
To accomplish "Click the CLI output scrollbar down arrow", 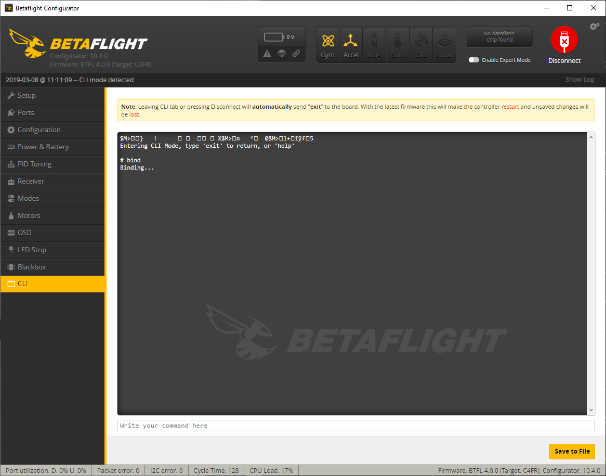I will (x=591, y=410).
